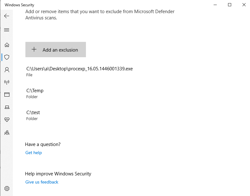The height and width of the screenshot is (196, 250).
Task: Go back using the back arrow
Action: (x=7, y=16)
